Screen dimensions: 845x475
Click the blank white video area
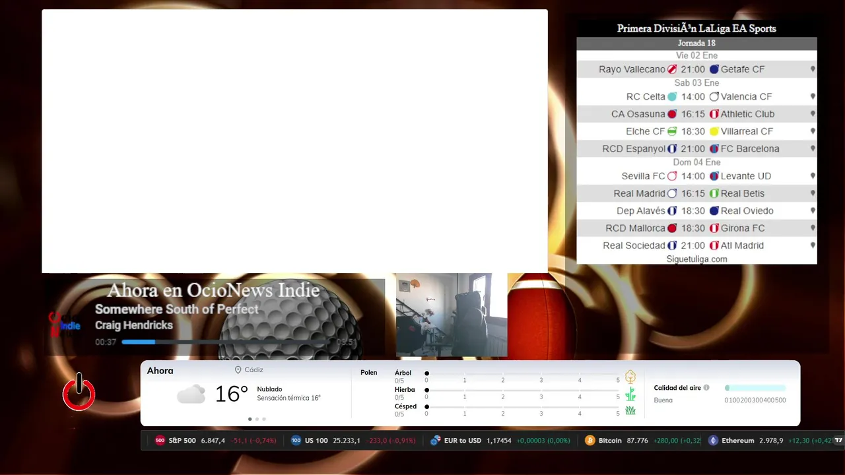[x=294, y=141]
